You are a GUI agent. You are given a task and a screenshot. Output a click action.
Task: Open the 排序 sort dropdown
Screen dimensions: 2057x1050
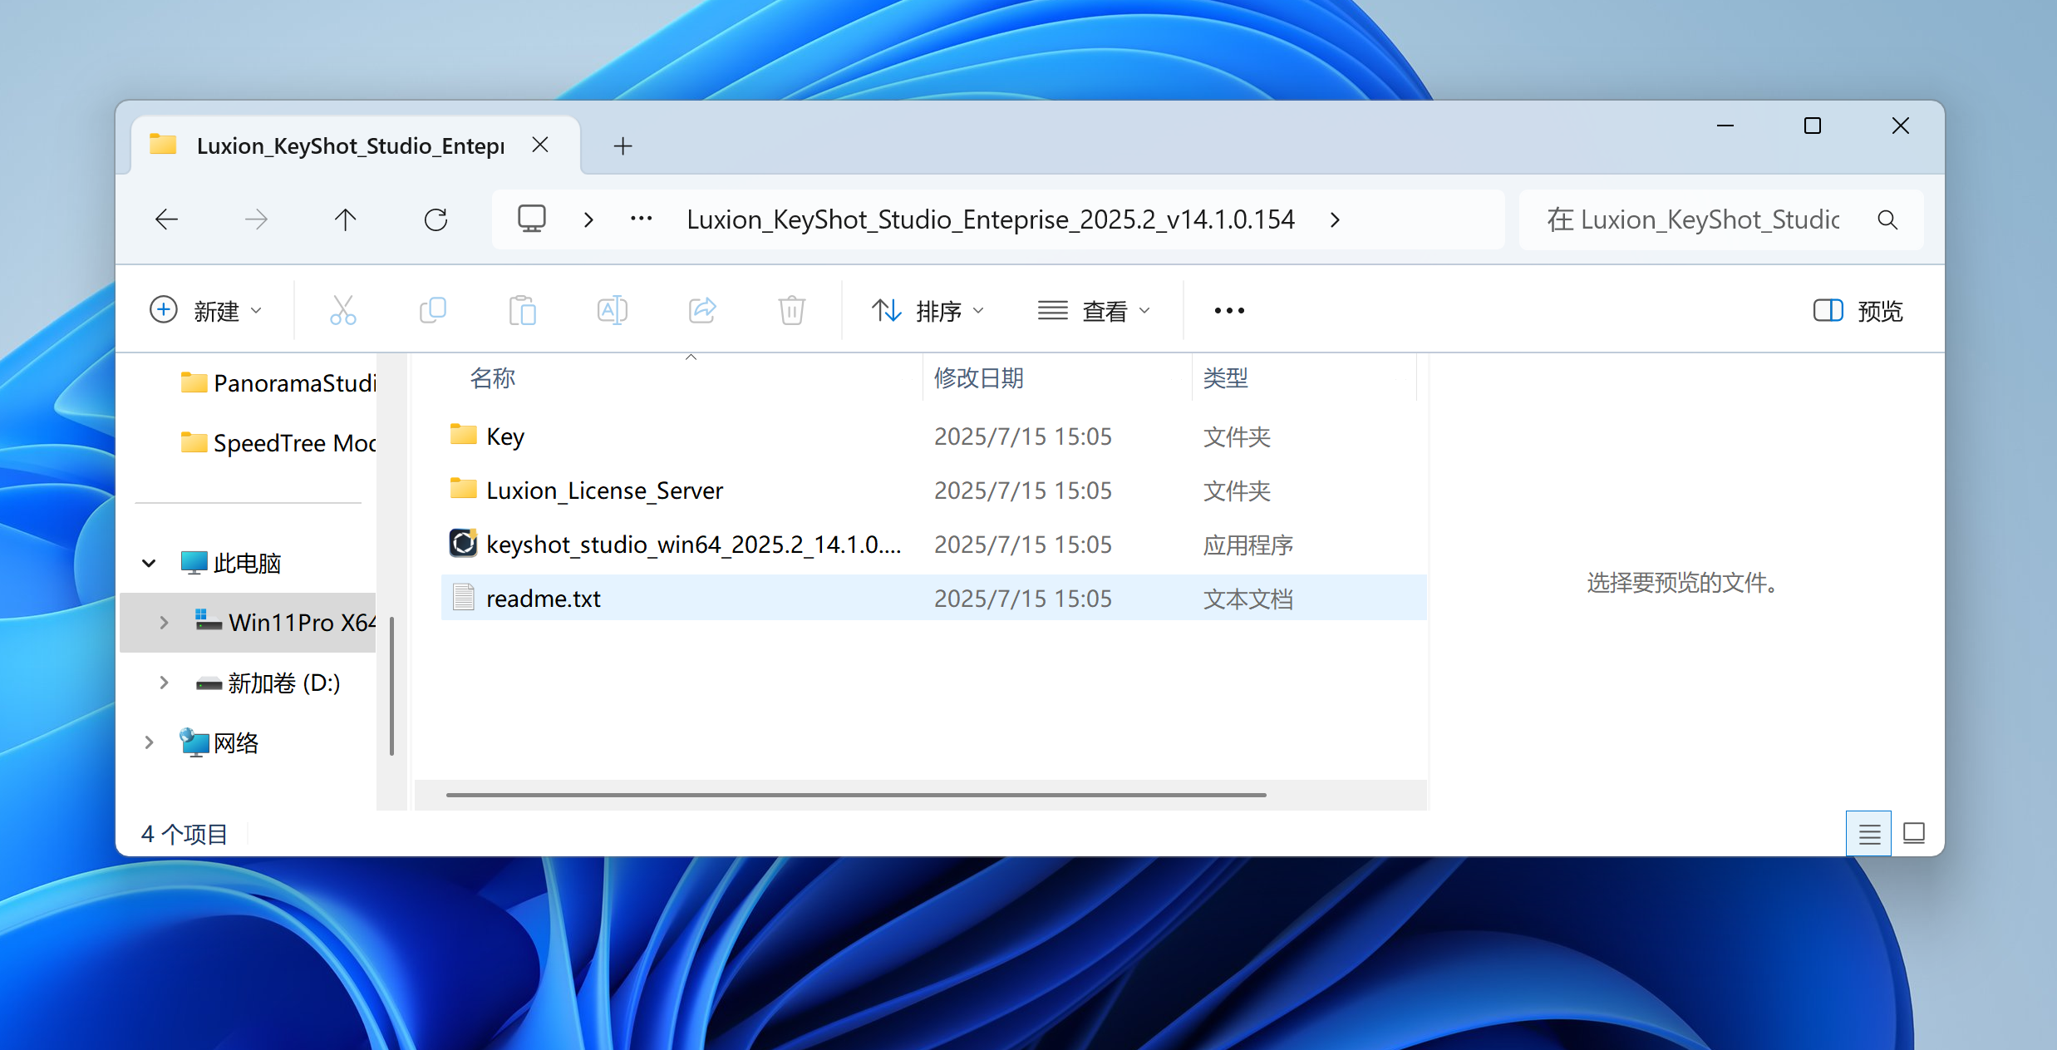point(928,311)
